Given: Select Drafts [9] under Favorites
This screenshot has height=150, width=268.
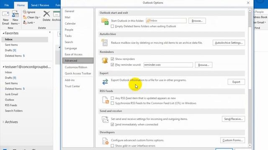Looking at the screenshot, I should click(10, 50).
